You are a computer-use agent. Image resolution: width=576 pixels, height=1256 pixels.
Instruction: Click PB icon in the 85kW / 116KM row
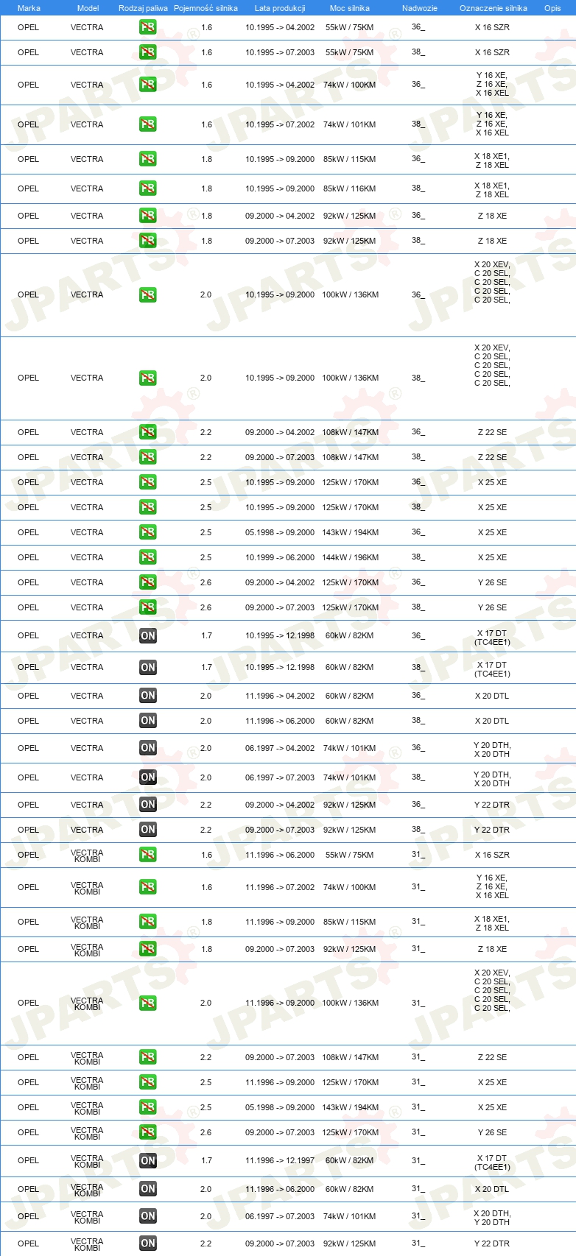point(148,188)
